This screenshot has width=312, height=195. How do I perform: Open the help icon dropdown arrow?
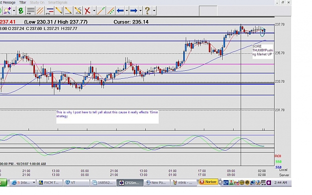pyautogui.click(x=154, y=10)
